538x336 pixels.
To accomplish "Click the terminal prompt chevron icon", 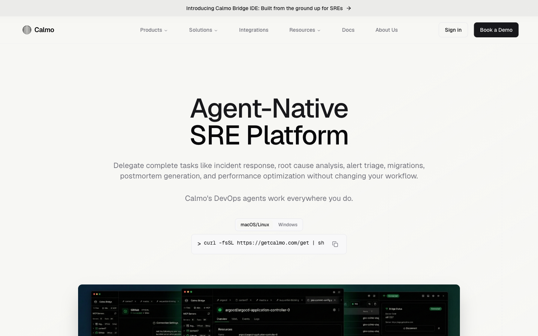I will point(199,244).
